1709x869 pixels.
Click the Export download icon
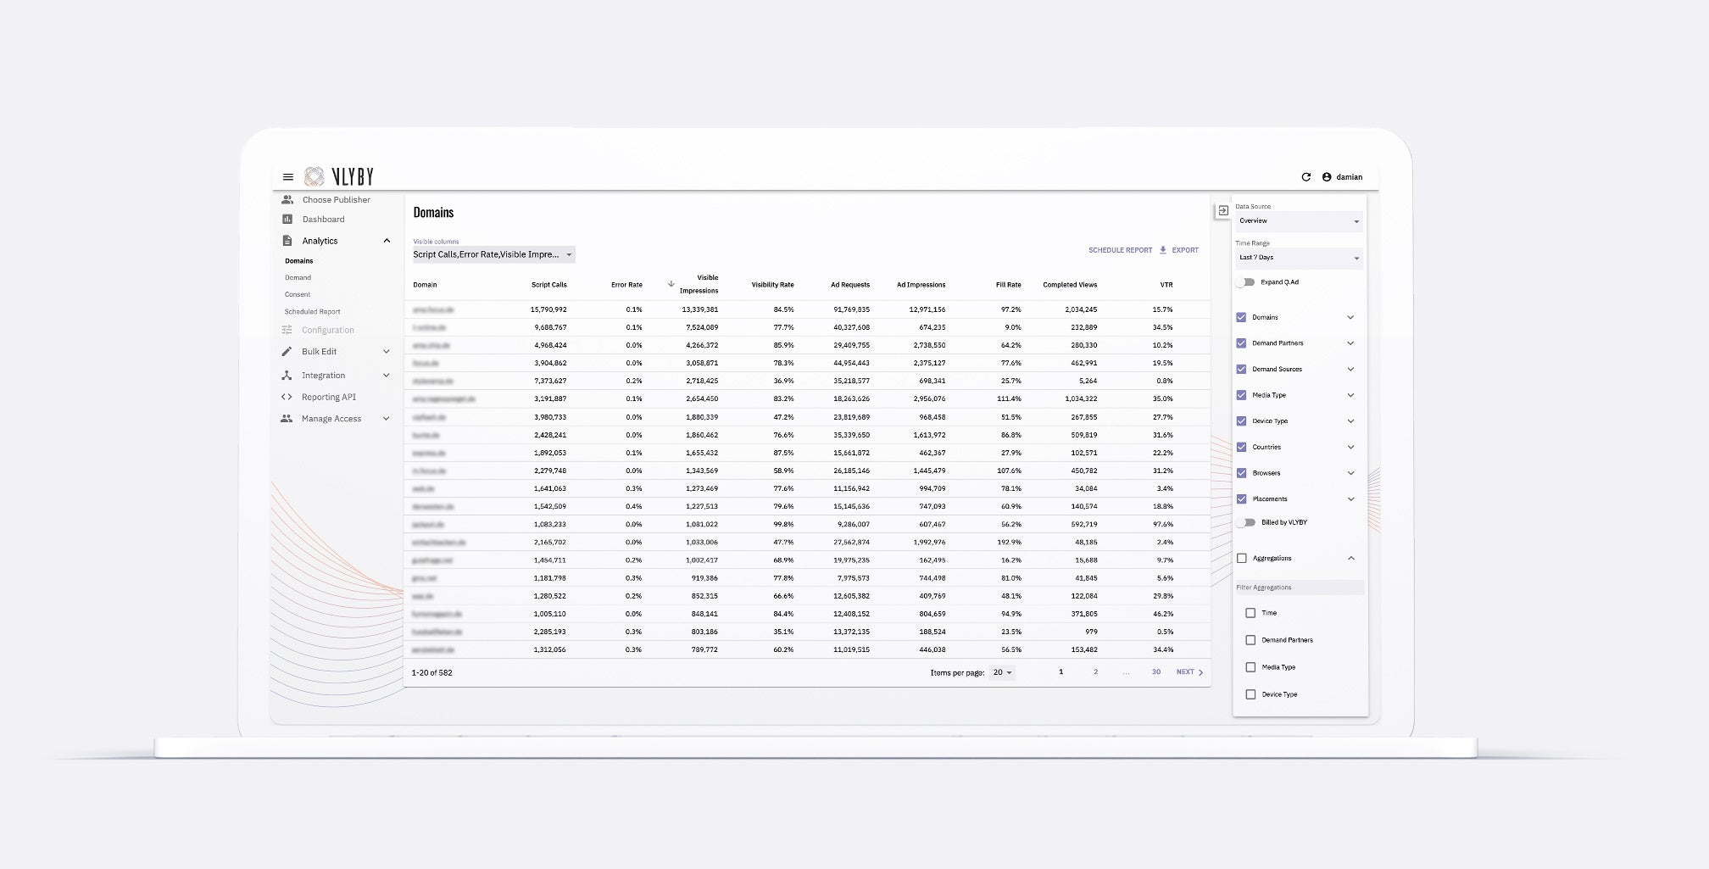pyautogui.click(x=1163, y=250)
